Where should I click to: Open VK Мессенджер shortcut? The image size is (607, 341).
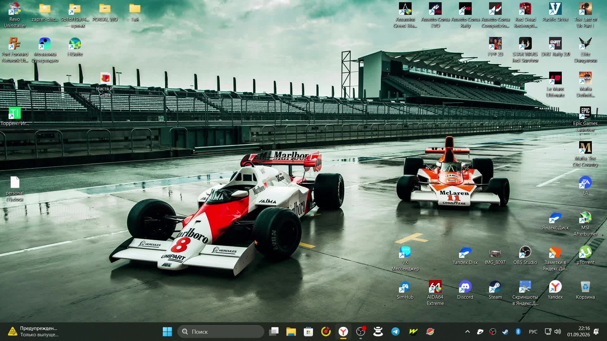[x=405, y=258]
